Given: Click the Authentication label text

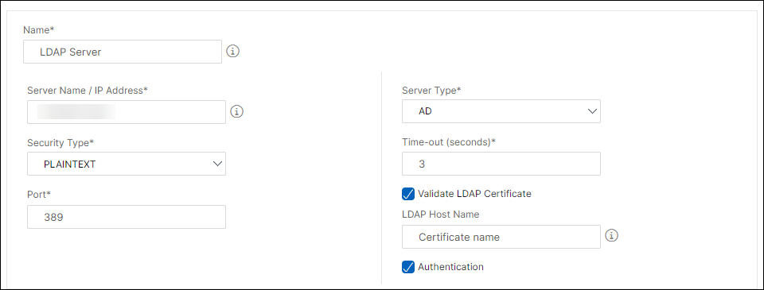Looking at the screenshot, I should pyautogui.click(x=450, y=267).
